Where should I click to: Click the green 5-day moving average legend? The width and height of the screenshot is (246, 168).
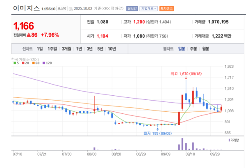pyautogui.click(x=16, y=63)
